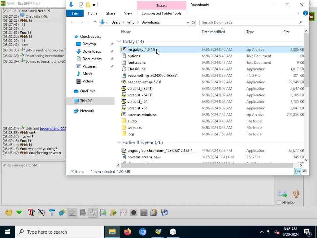This screenshot has width=317, height=238.
Task: Switch to the Share ribbon tab
Action: point(111,13)
